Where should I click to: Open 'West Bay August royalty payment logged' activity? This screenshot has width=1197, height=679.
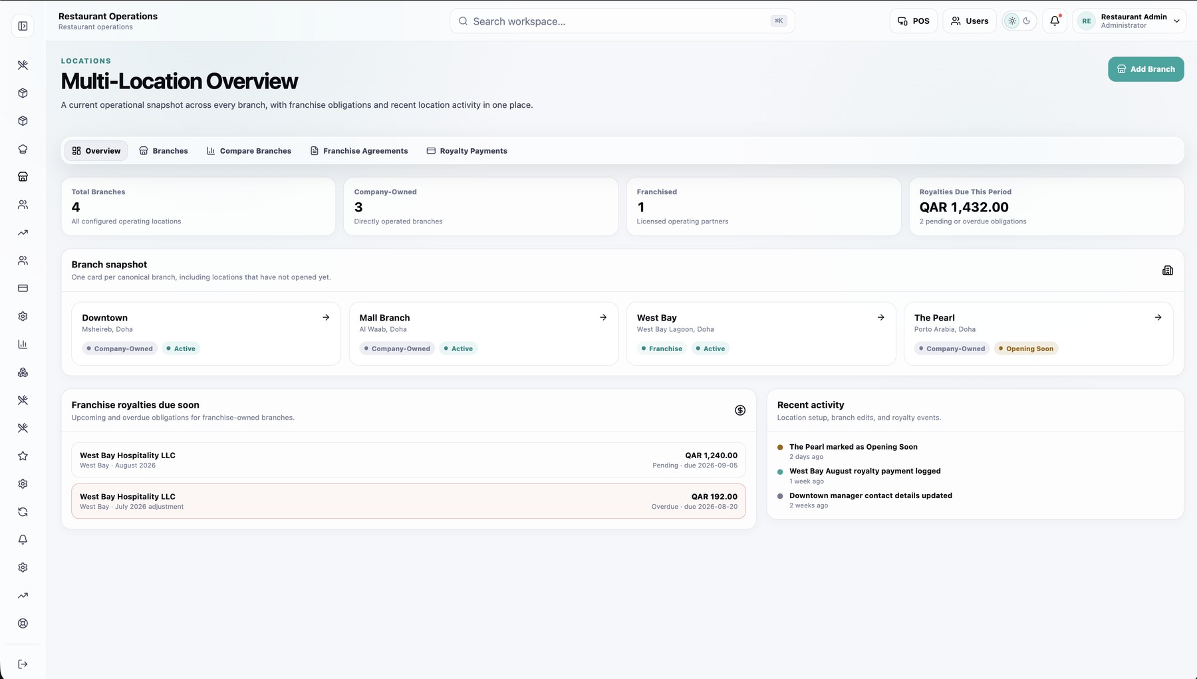[865, 471]
